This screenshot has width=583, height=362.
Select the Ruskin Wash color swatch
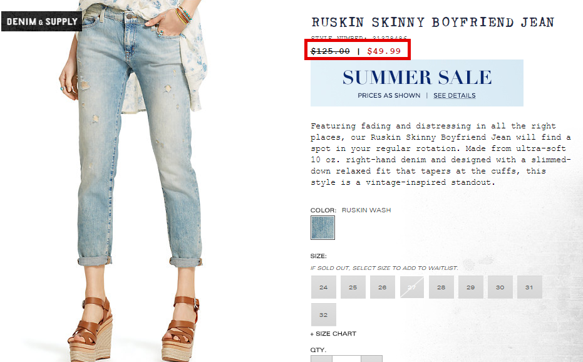point(322,227)
